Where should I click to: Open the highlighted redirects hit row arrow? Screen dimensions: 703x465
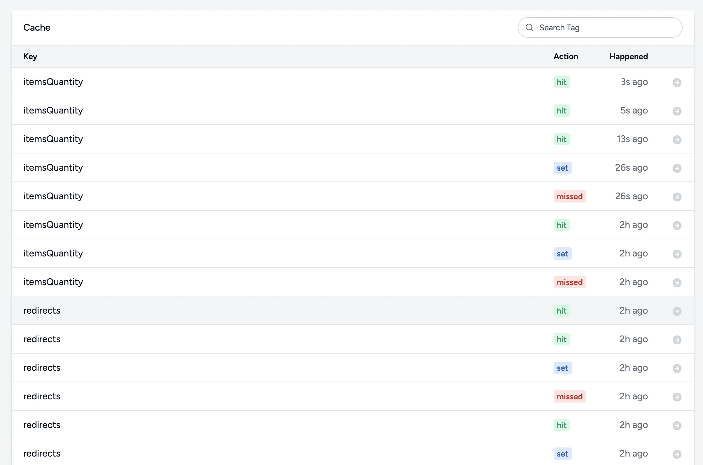677,311
